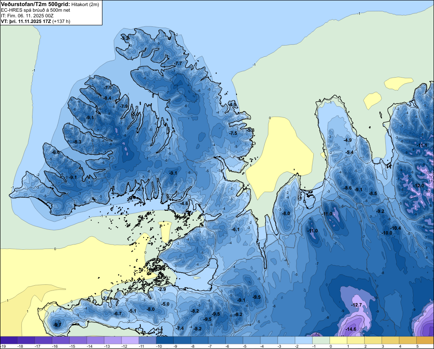Viewport: 434px width, 349px height.
Task: Click the 'IT: Fim. 06. 11. 2025 00Z' line
Action: [27, 16]
